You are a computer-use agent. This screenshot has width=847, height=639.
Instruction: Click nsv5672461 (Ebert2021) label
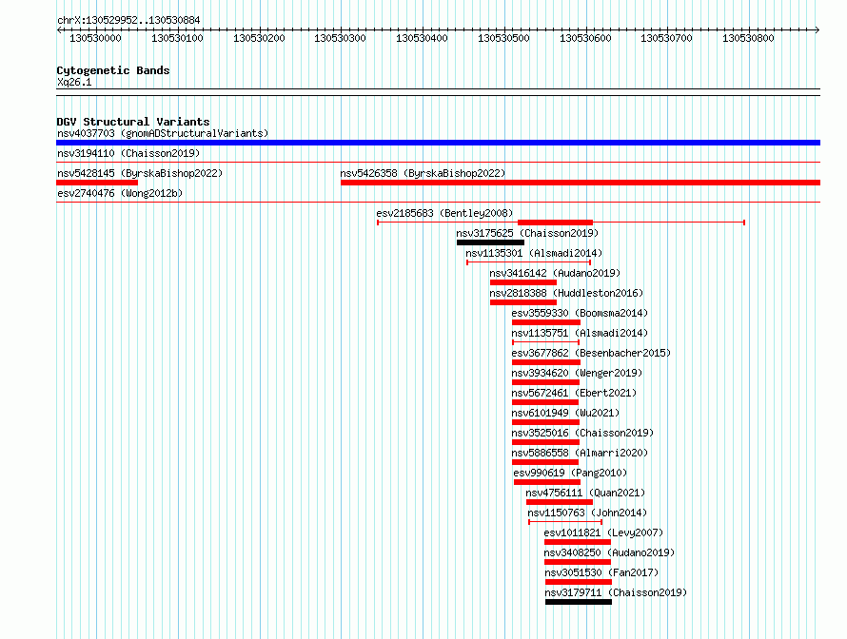click(x=574, y=393)
